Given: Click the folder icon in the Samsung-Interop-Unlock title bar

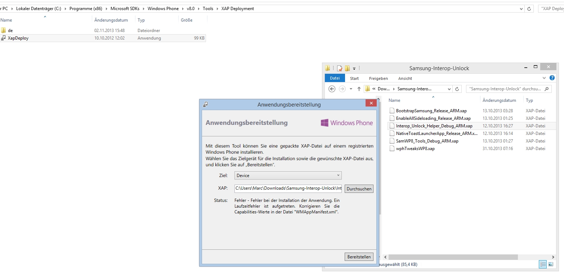Looking at the screenshot, I should 327,68.
